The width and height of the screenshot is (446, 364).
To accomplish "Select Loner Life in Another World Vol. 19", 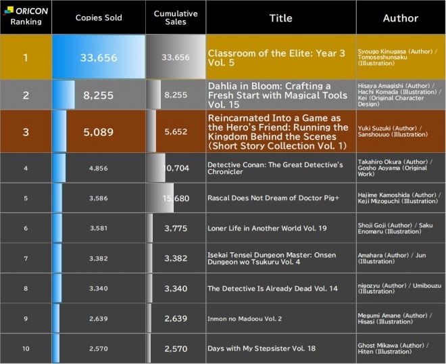I will [x=267, y=229].
